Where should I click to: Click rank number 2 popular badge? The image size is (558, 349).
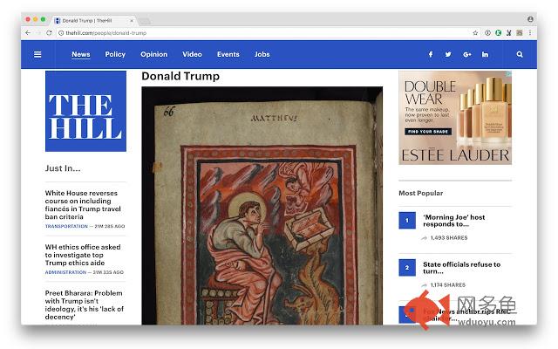point(407,268)
